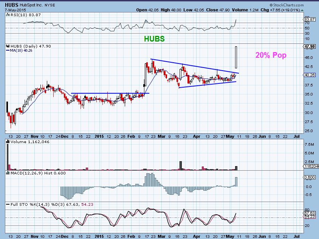Image resolution: width=319 pixels, height=239 pixels.
Task: Click the MA(10) 40.26 legend text
Action: coord(21,50)
